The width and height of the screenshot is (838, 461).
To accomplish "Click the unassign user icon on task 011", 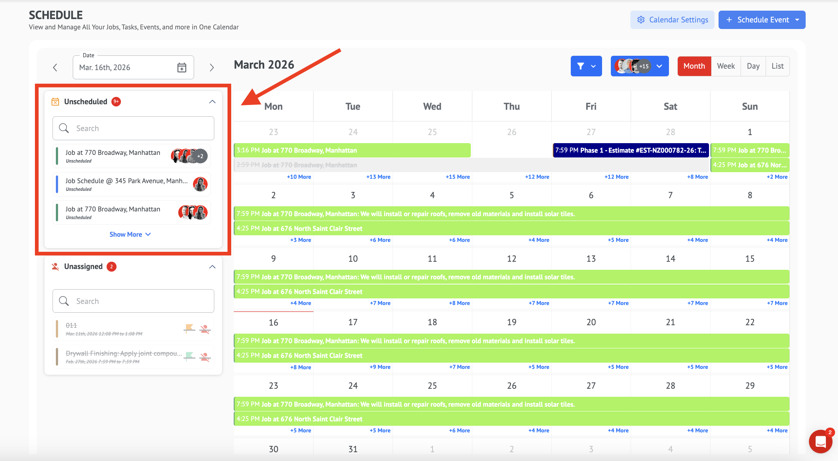I will [x=205, y=329].
